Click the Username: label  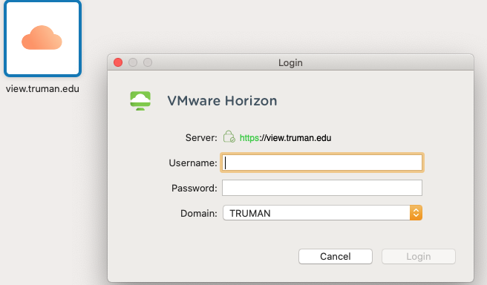(x=193, y=163)
